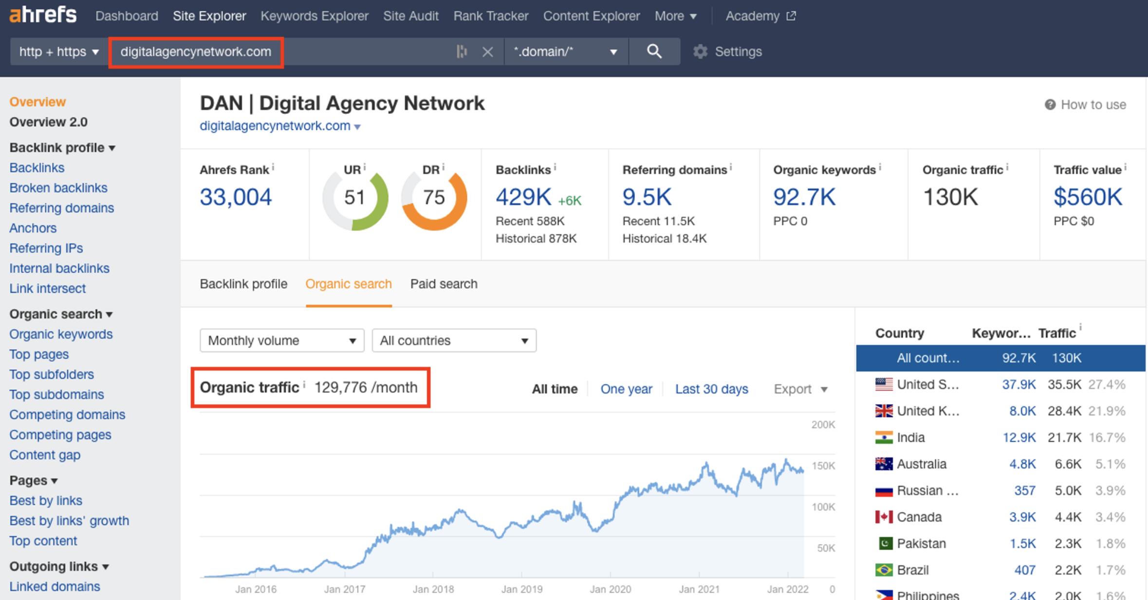Click the United States flag icon
Viewport: 1148px width, 600px height.
pos(884,385)
